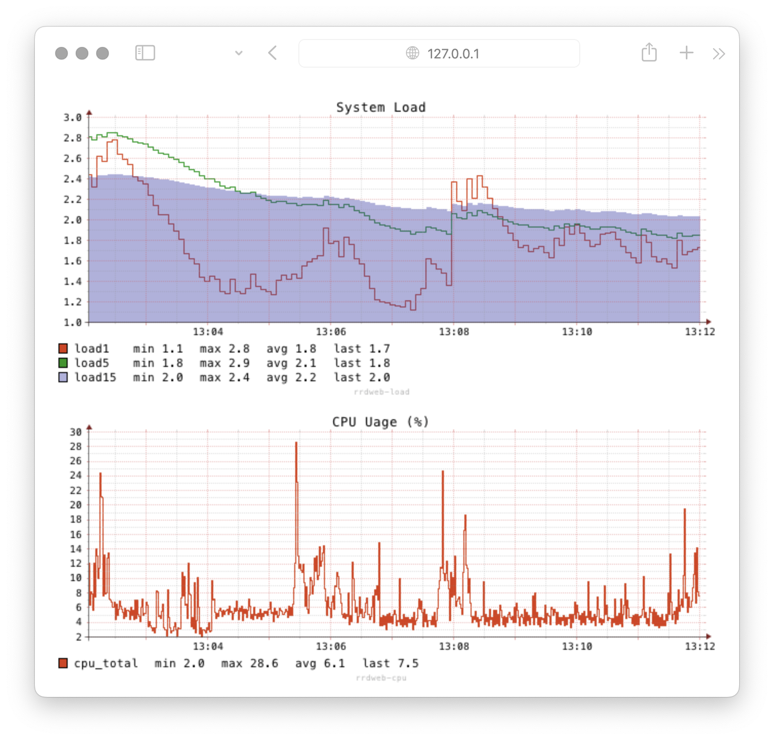Screen dimensions: 774x740
Task: Open the tab group dropdown chevron
Action: [238, 53]
